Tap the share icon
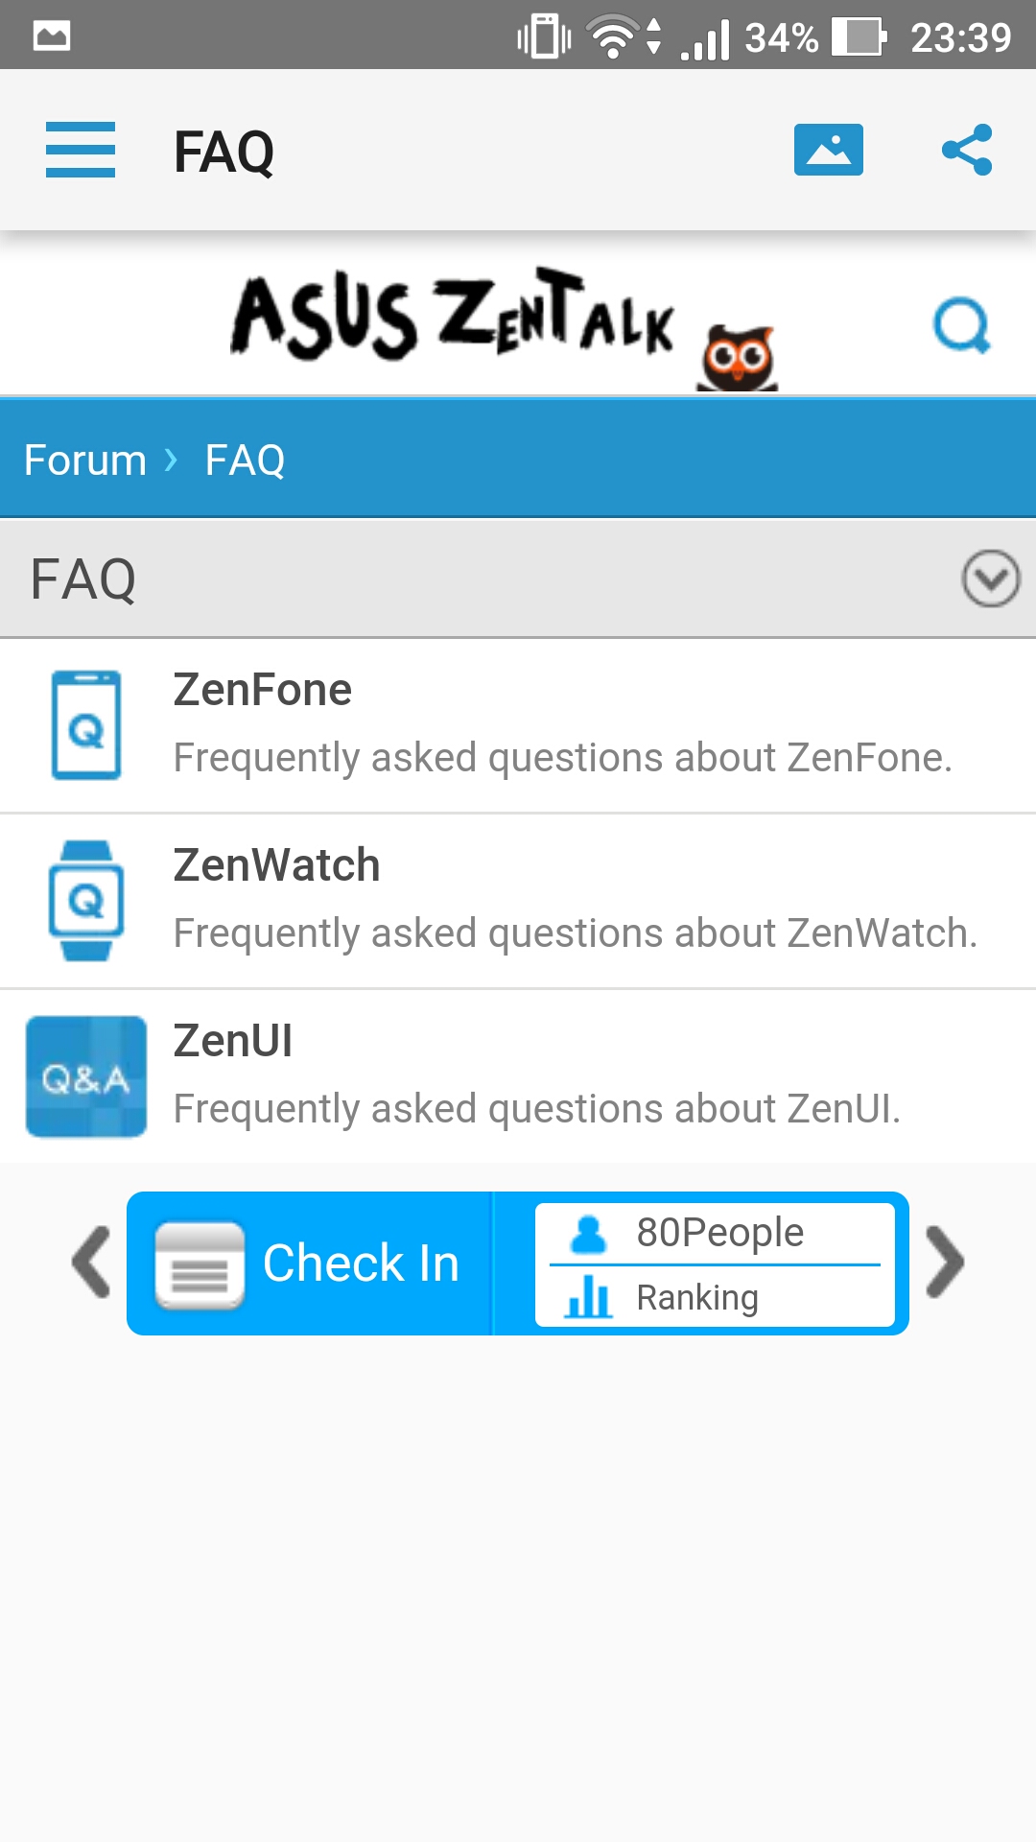This screenshot has width=1036, height=1842. click(967, 150)
